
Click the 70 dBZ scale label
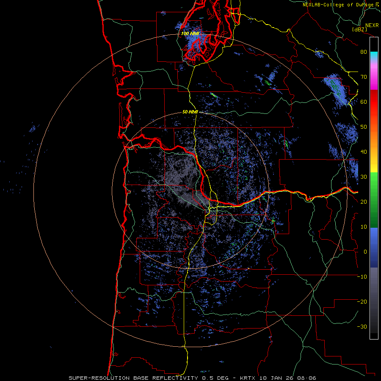pyautogui.click(x=364, y=77)
